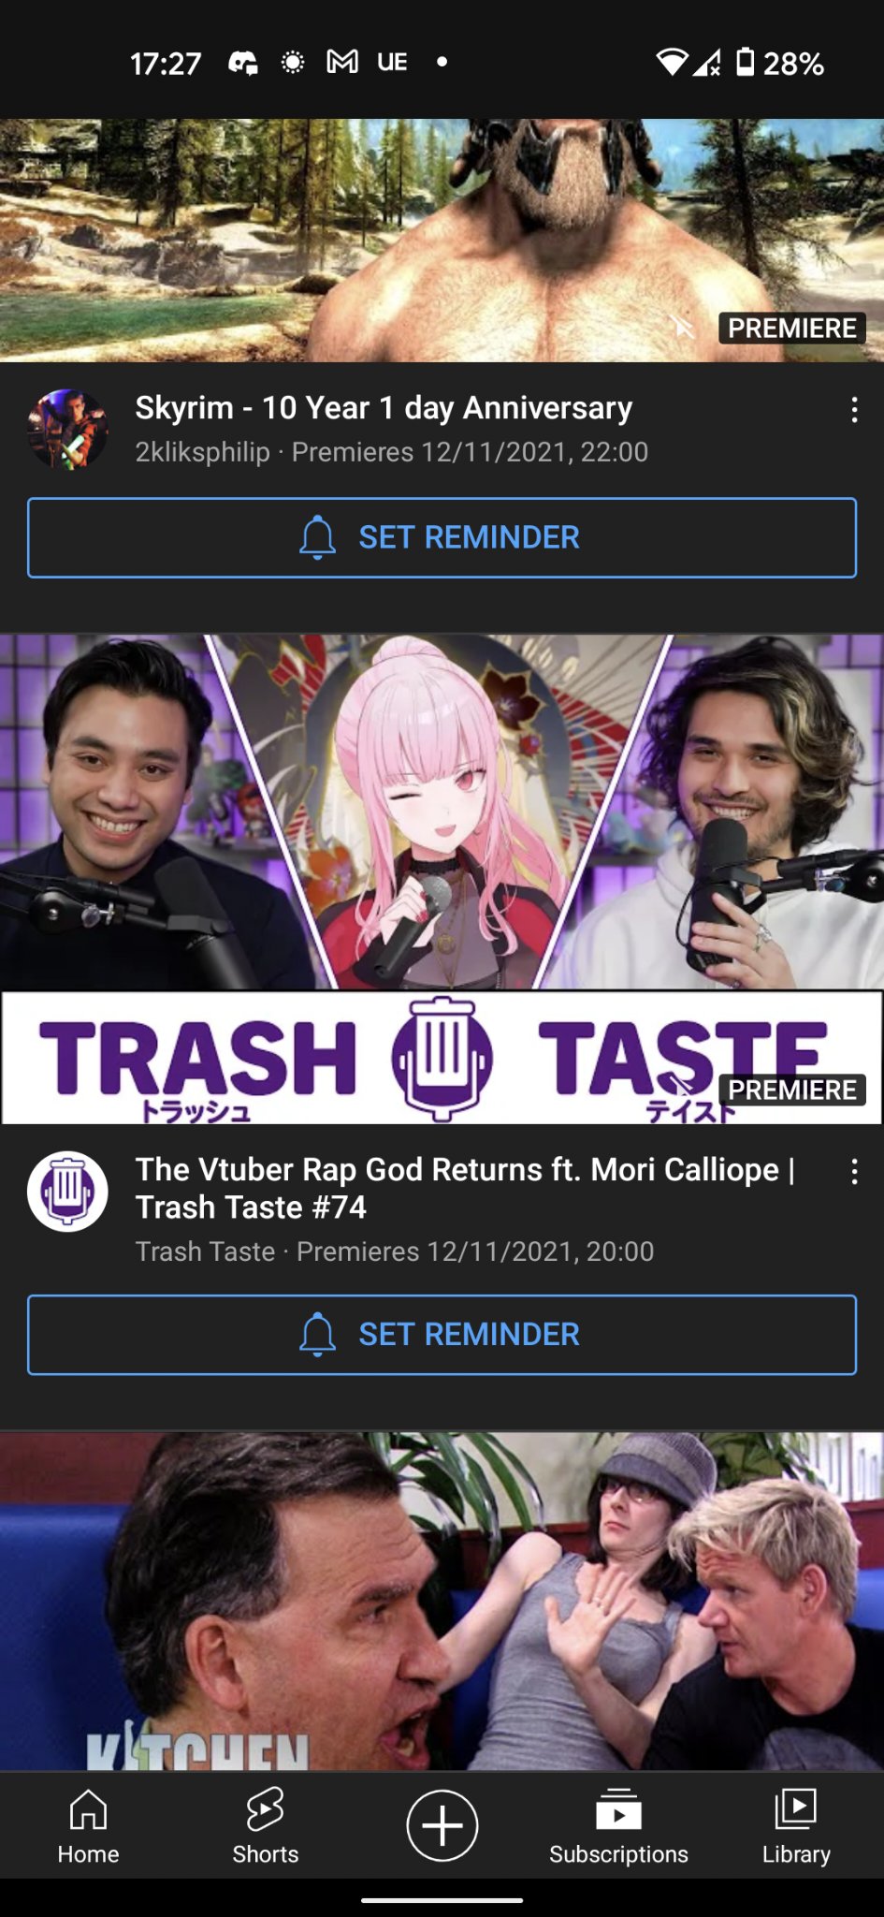Switch to the Shorts tab
The image size is (884, 1917).
[x=265, y=1826]
